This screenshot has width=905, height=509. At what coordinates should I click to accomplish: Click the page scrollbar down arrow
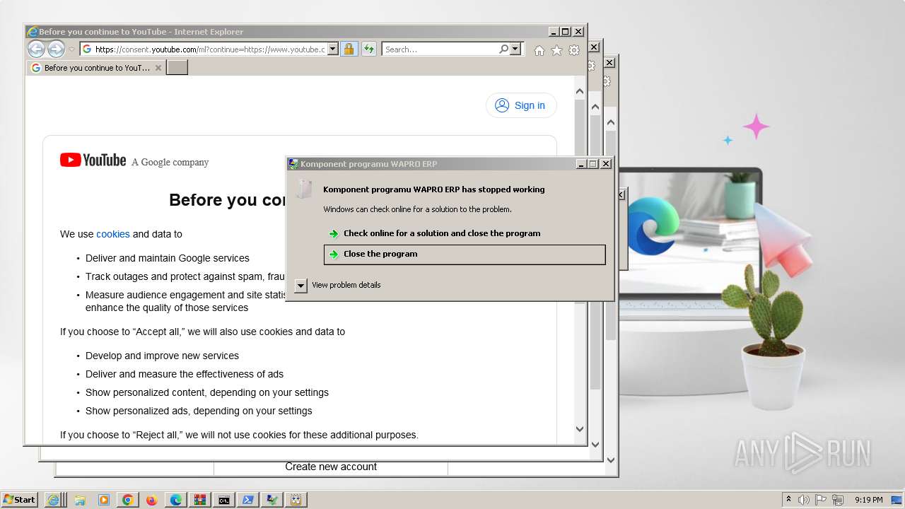click(580, 429)
